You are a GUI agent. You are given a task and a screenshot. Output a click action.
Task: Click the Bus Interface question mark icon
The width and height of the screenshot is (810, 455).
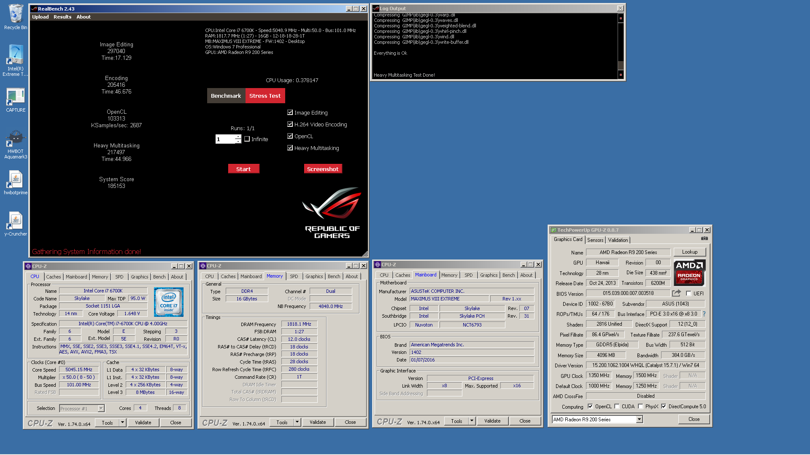(x=704, y=314)
